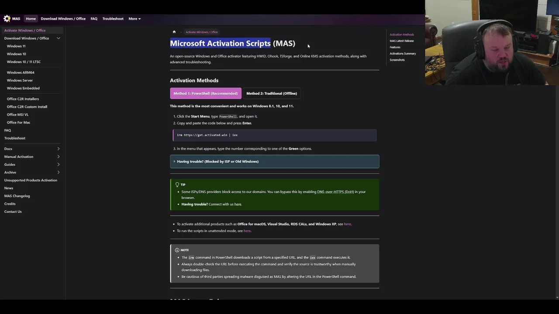Open the Windows Server sidebar link
This screenshot has width=559, height=314.
tap(20, 80)
